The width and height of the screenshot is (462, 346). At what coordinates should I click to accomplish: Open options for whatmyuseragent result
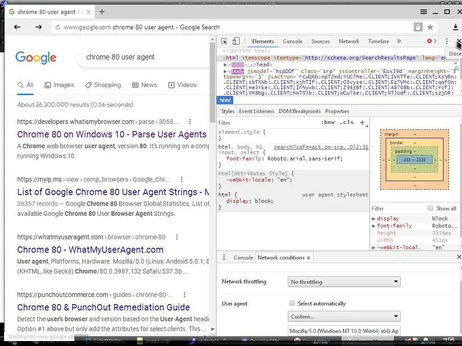pos(177,237)
